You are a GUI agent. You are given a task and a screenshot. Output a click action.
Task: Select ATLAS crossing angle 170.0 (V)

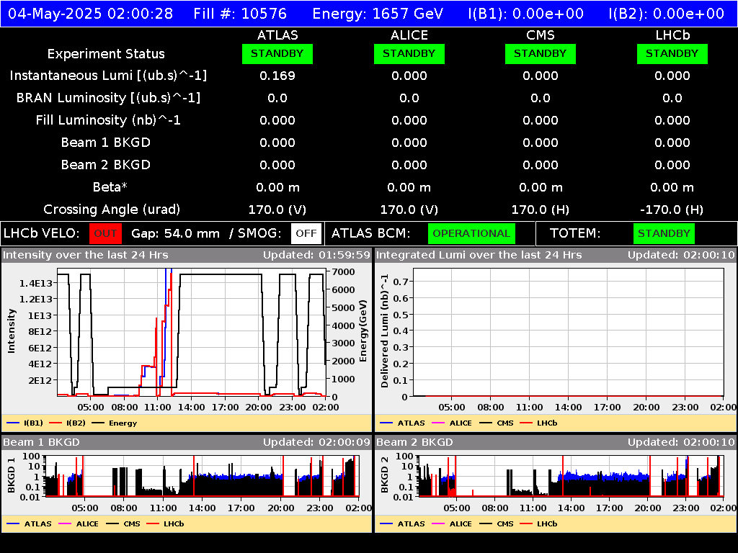coord(277,210)
